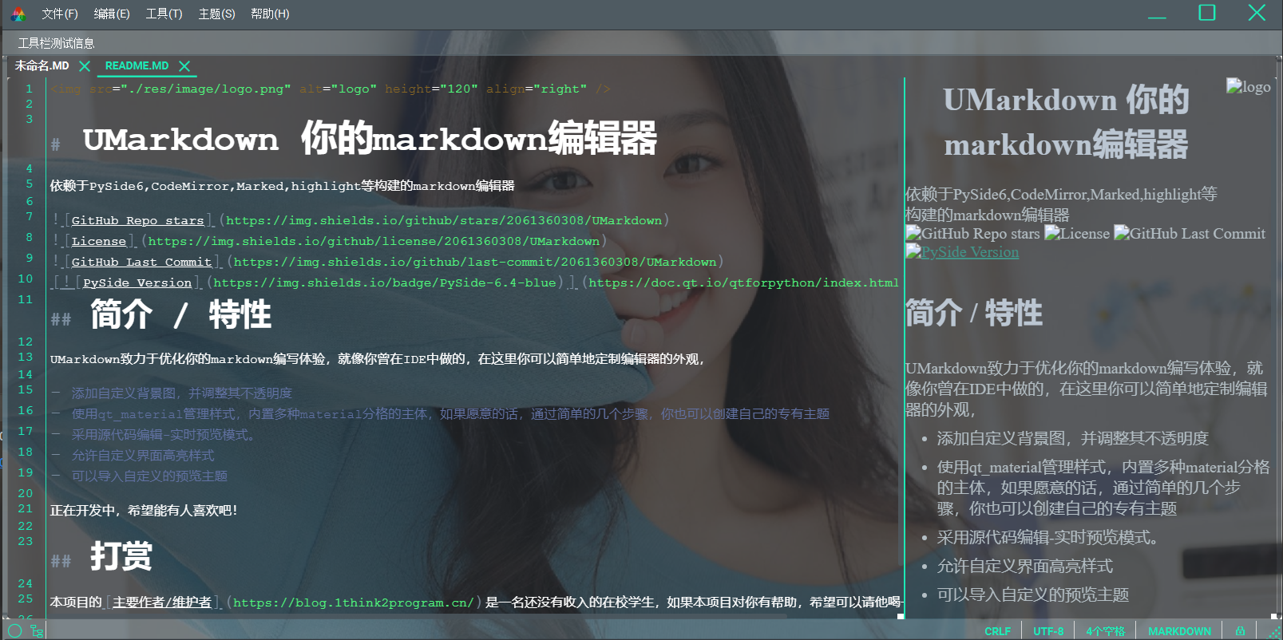The width and height of the screenshot is (1283, 640).
Task: Change the CRLF line ending setting
Action: [997, 631]
